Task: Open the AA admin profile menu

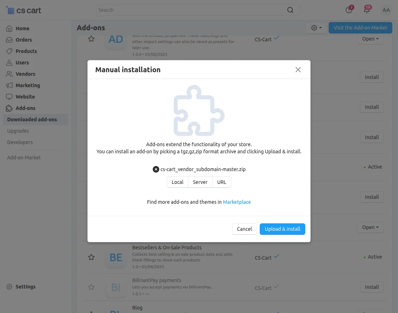Action: (386, 10)
